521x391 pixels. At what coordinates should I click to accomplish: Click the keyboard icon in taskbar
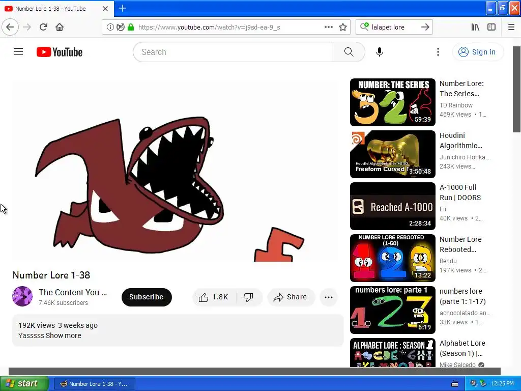pyautogui.click(x=455, y=384)
